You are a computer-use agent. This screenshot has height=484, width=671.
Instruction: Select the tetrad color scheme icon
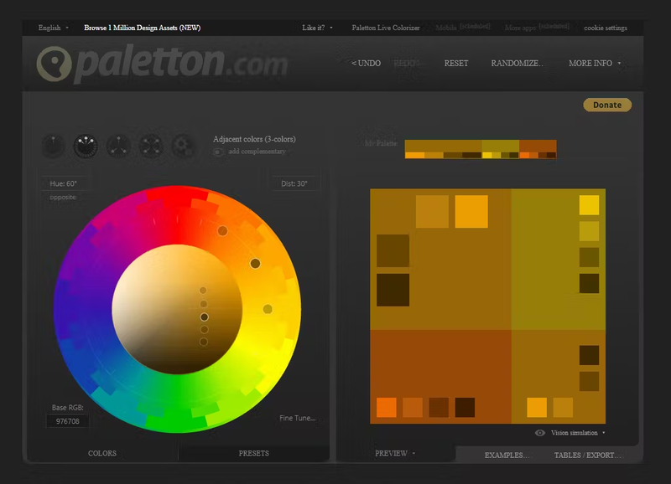coord(151,146)
